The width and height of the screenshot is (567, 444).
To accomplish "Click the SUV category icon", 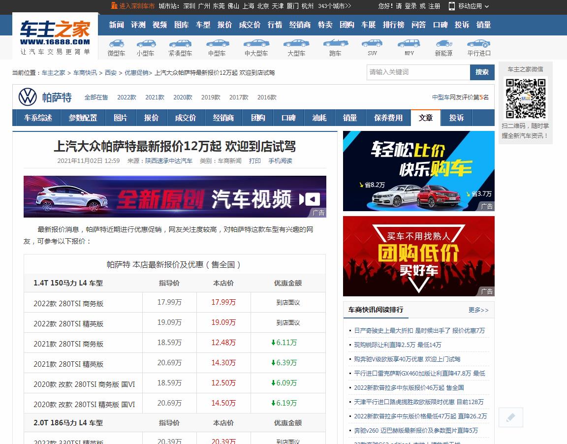I will (372, 44).
